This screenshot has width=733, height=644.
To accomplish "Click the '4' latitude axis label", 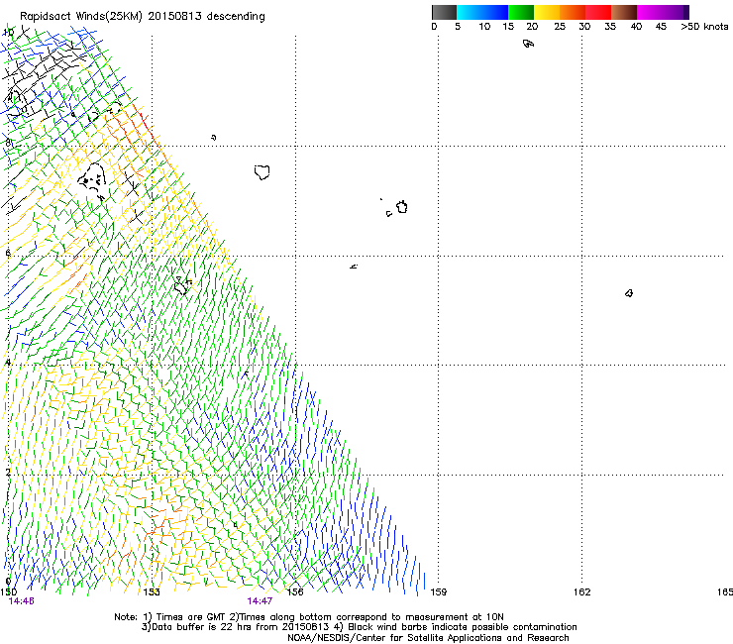I will 8,362.
